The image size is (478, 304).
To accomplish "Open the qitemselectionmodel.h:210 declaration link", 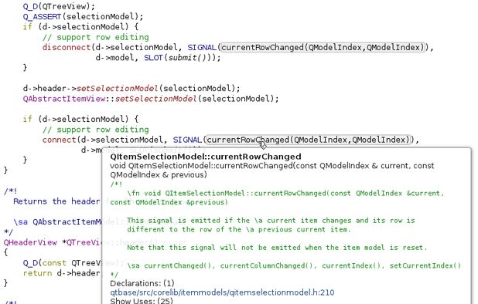I will [222, 292].
